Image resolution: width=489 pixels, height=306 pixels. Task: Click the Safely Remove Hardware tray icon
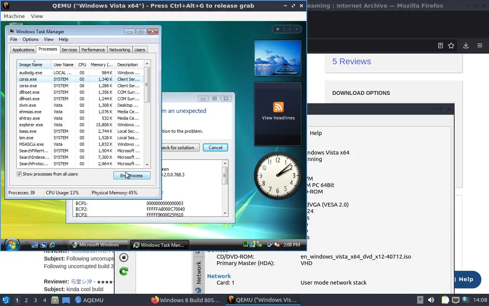click(x=259, y=244)
